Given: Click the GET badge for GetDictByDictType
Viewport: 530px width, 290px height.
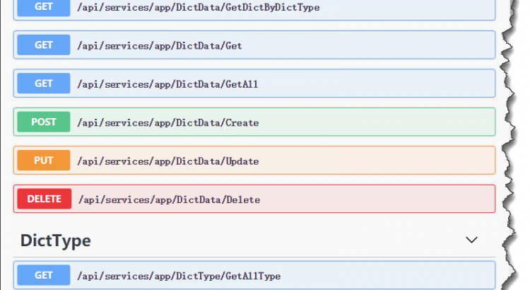Looking at the screenshot, I should (x=43, y=7).
